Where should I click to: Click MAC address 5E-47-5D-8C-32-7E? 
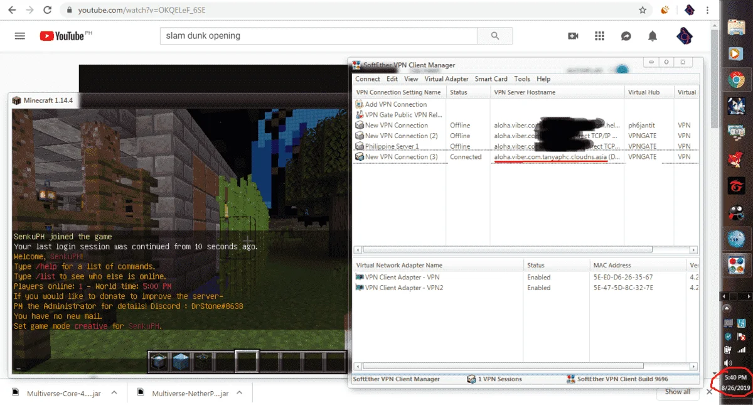[x=622, y=288]
